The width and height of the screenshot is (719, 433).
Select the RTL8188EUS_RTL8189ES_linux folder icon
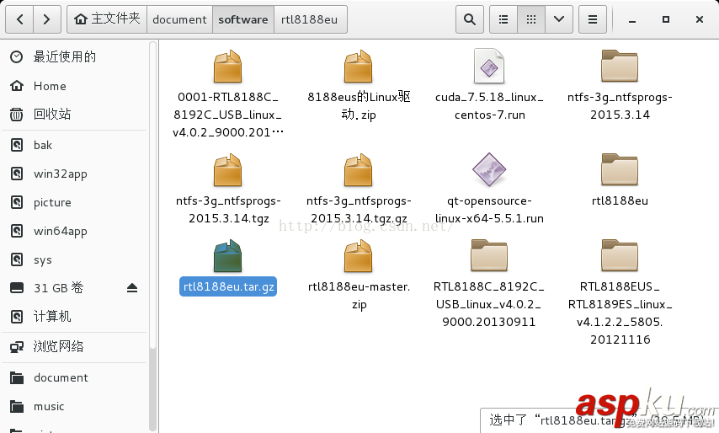(620, 255)
